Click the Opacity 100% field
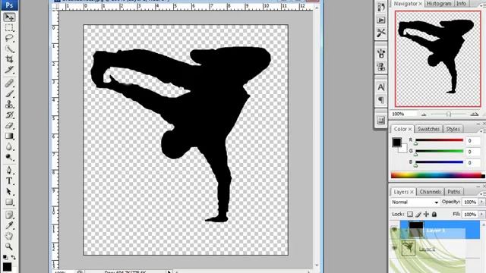Viewport: 486px width, 273px height. click(470, 202)
